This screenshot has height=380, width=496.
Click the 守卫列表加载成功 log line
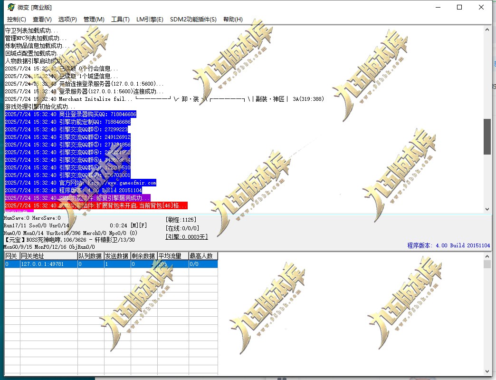(31, 31)
